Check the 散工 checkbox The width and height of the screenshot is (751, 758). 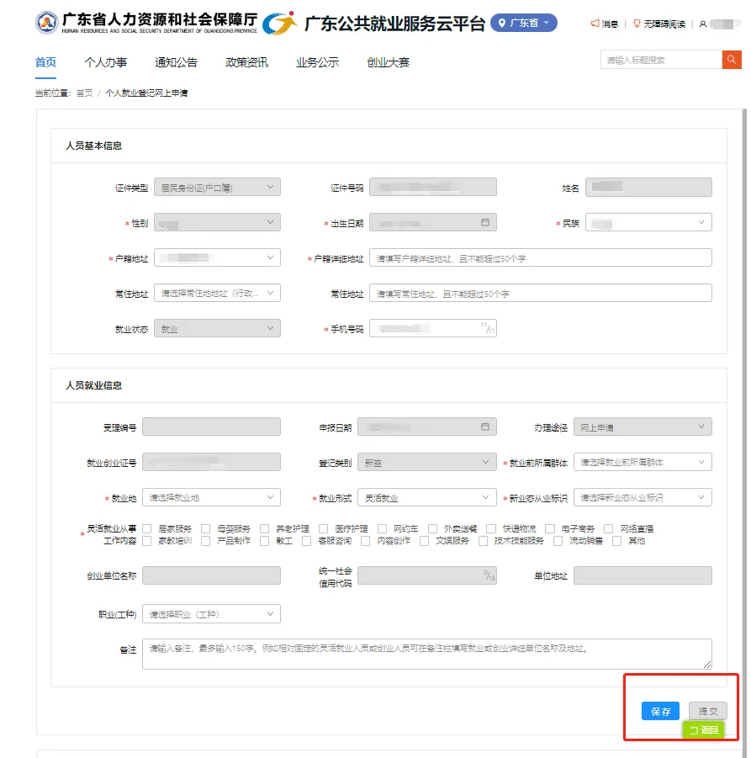point(264,540)
